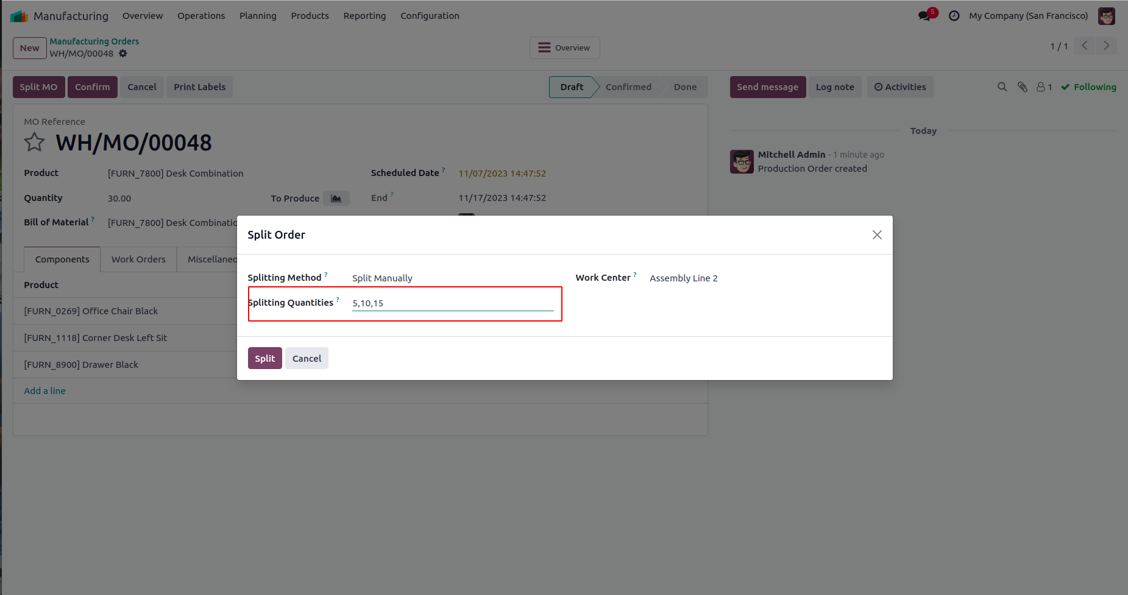The height and width of the screenshot is (595, 1128).
Task: Cancel the Split Order dialog
Action: pyautogui.click(x=307, y=359)
